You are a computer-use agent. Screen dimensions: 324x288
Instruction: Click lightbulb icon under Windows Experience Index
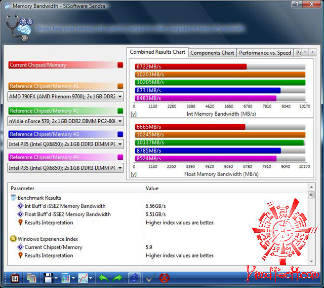[20, 255]
